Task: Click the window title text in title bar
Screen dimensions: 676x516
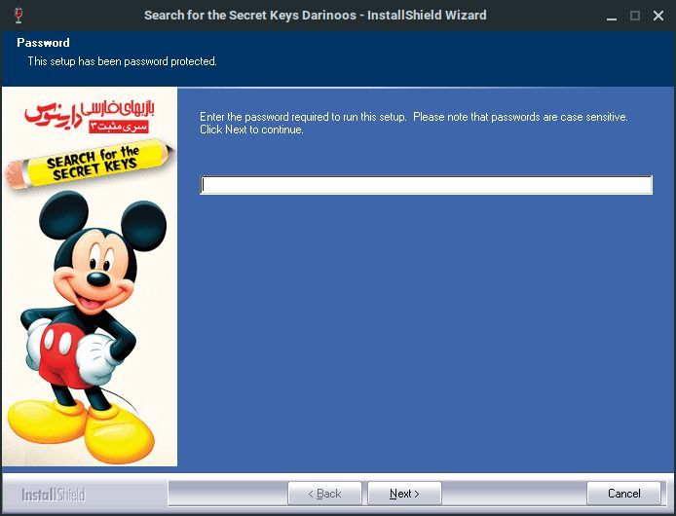Action: click(315, 16)
